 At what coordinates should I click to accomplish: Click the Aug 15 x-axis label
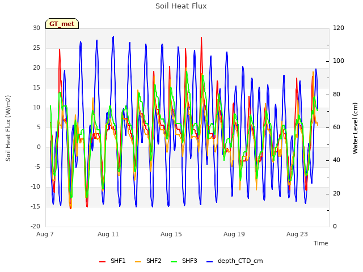pos(171,234)
